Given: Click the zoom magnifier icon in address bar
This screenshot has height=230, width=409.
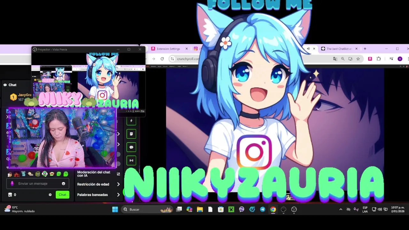Looking at the screenshot, I should coord(343,59).
